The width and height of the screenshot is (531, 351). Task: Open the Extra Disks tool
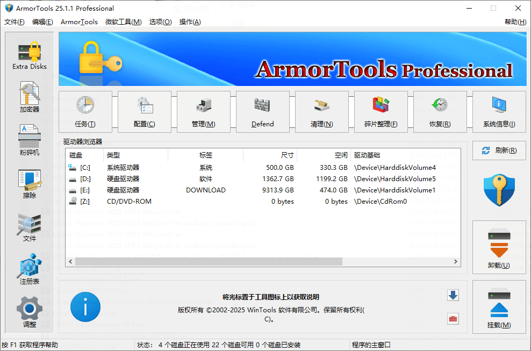29,55
